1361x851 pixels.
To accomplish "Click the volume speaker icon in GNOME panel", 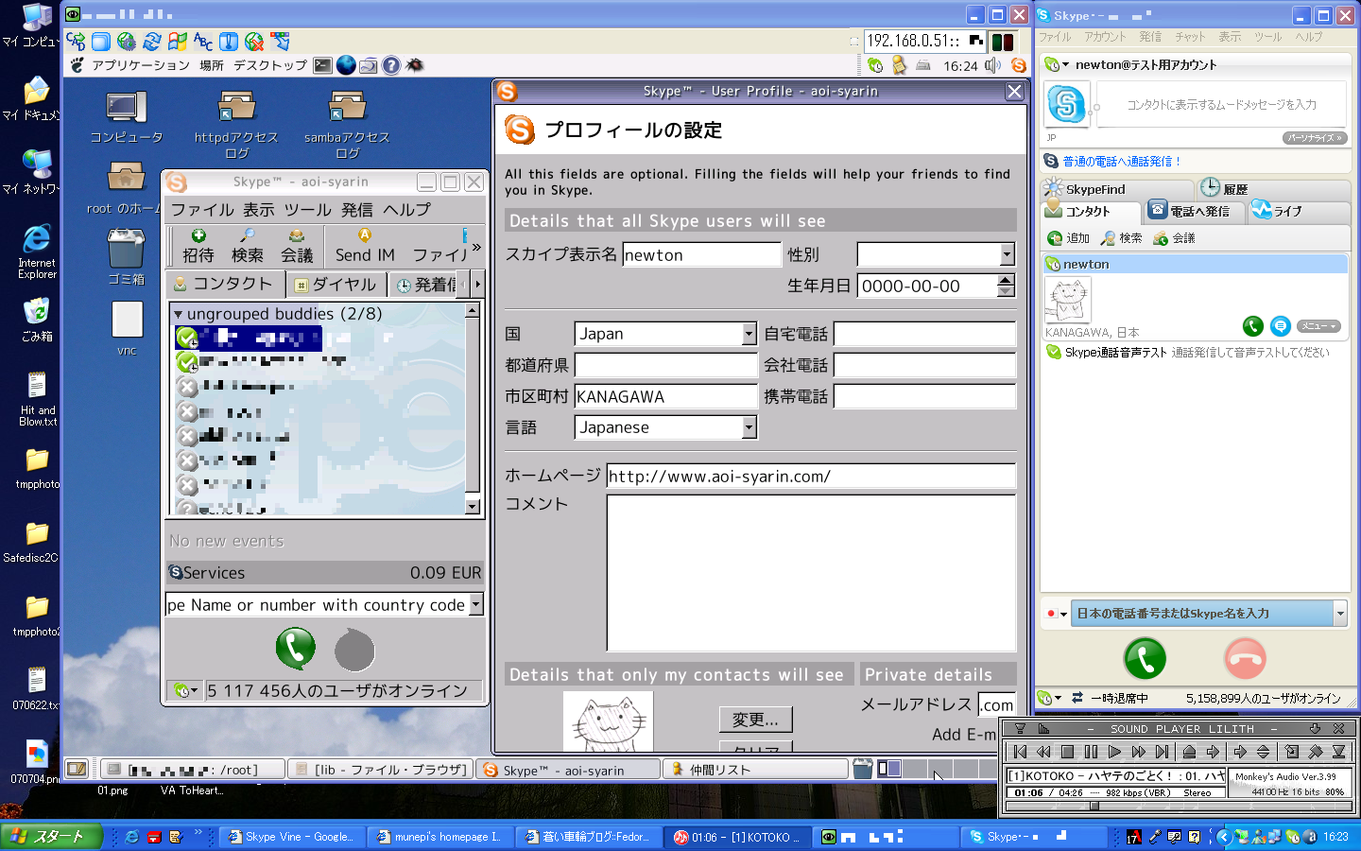I will [x=992, y=65].
